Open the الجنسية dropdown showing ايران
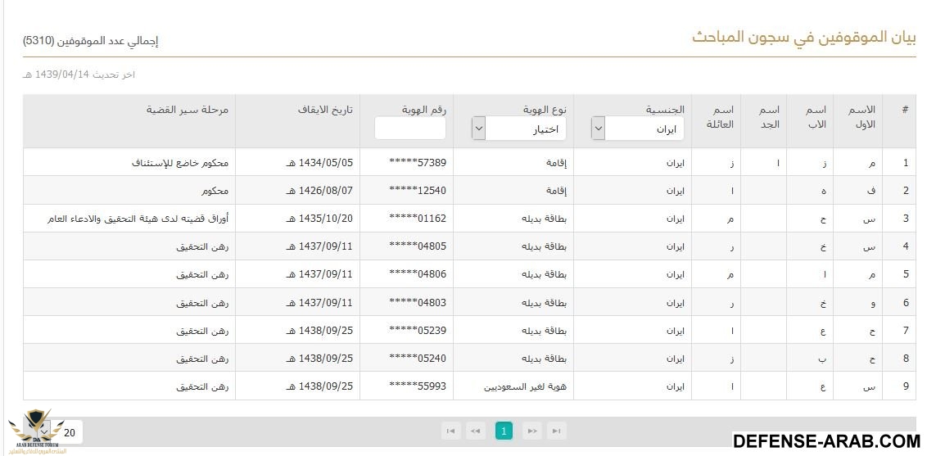The height and width of the screenshot is (456, 927). (x=637, y=129)
